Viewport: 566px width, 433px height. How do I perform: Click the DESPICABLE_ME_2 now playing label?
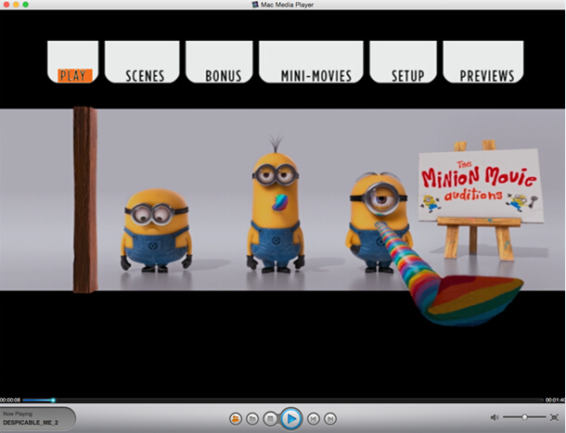[x=31, y=423]
